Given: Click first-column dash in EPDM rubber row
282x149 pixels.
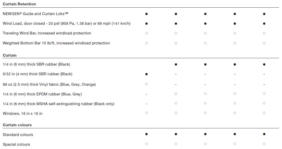Looking at the screenshot, I should [146, 94].
